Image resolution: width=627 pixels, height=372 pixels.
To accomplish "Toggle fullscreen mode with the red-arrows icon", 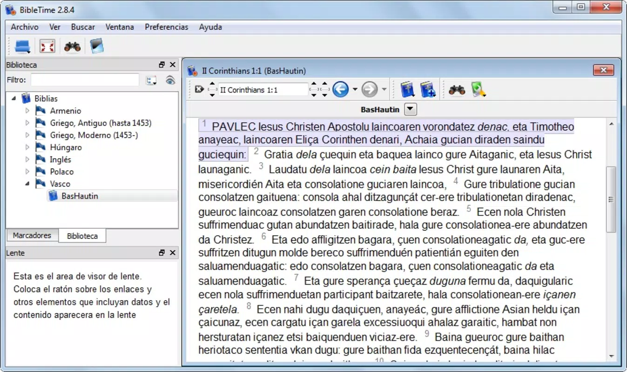I will [x=47, y=46].
